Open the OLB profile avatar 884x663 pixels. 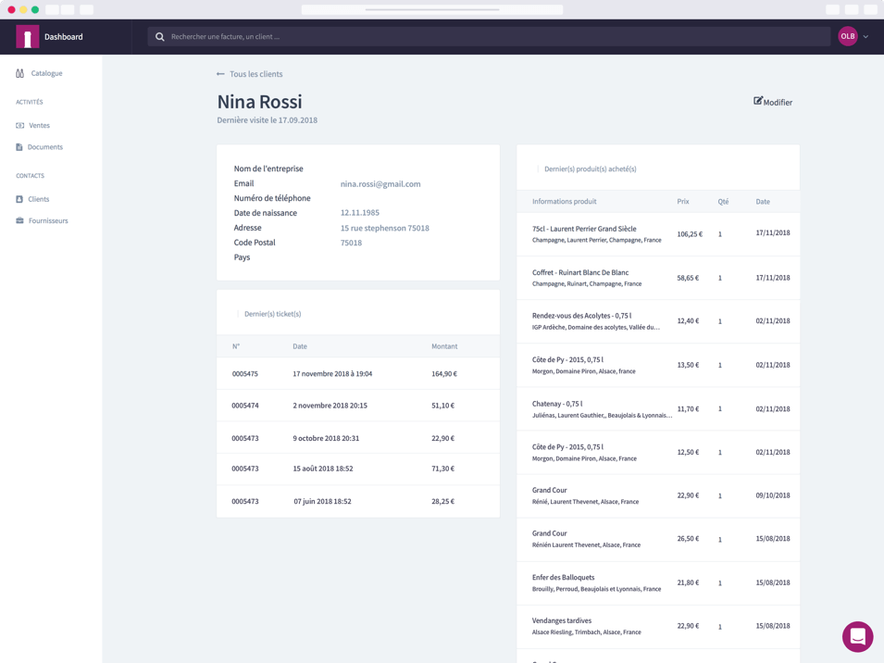(847, 36)
